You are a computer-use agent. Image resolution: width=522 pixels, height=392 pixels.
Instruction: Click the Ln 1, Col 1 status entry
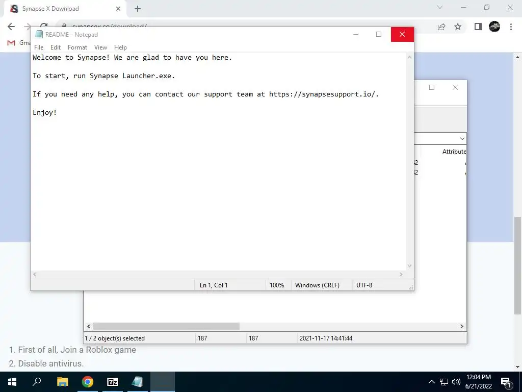point(214,285)
